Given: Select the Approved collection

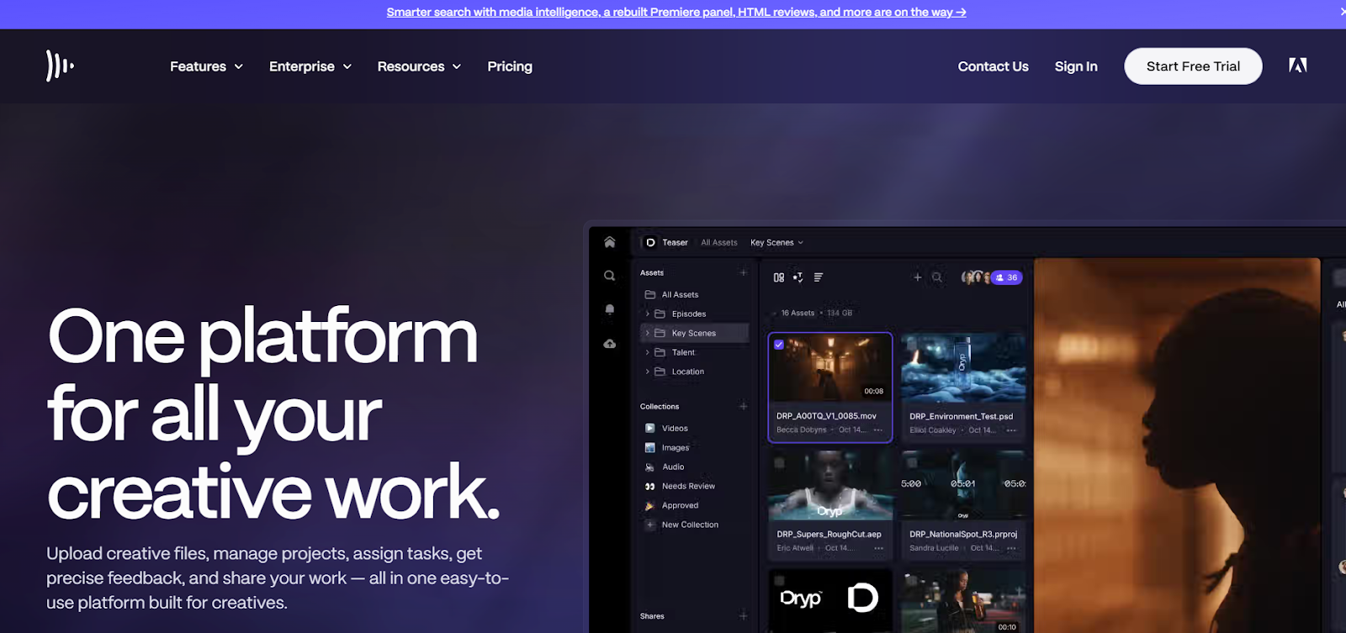Looking at the screenshot, I should [680, 505].
